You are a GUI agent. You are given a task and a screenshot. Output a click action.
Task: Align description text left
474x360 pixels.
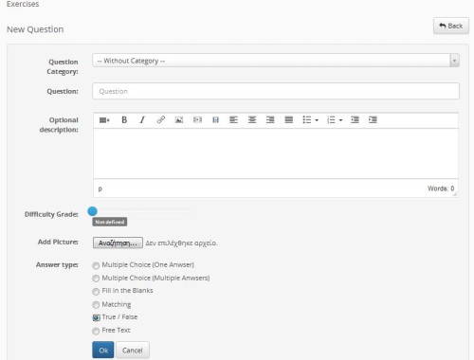tap(233, 119)
